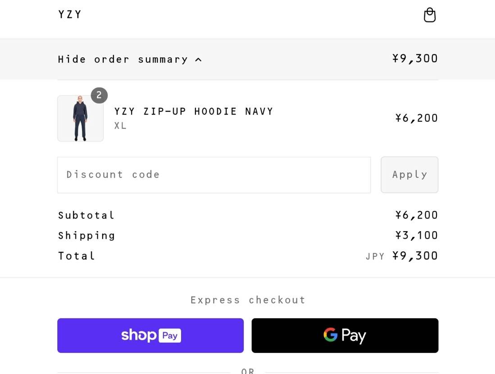The image size is (495, 374).
Task: Open the navy hoodie product thumbnail
Action: point(80,119)
